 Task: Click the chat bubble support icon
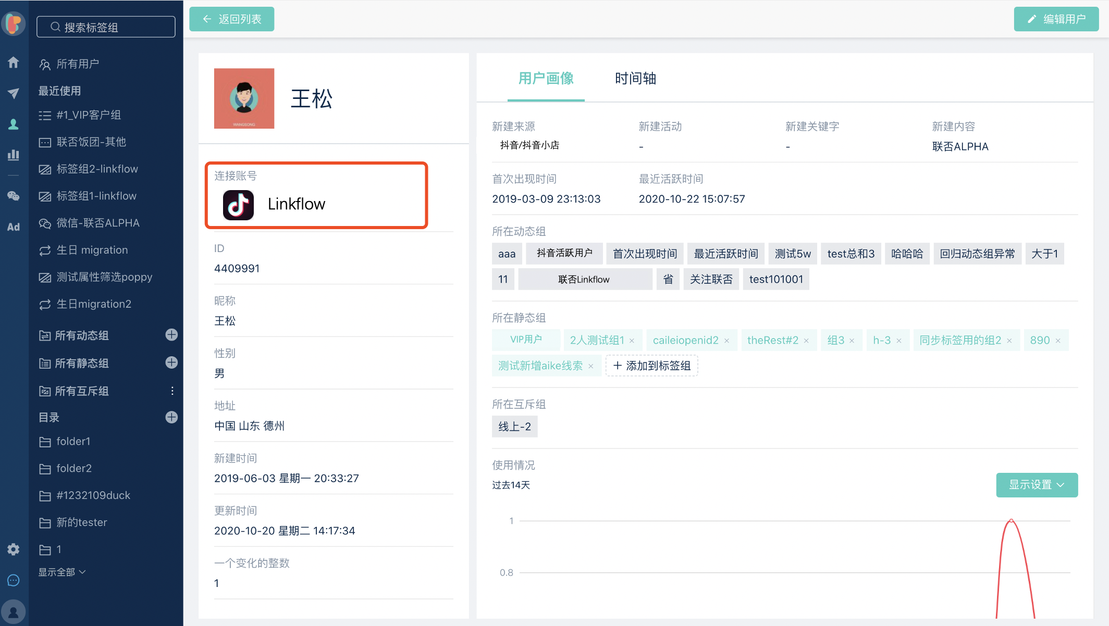pos(14,580)
